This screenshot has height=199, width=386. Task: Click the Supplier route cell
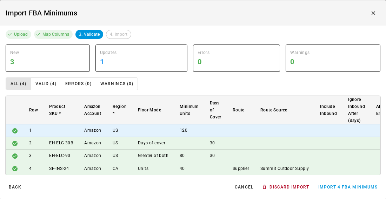coord(241,169)
